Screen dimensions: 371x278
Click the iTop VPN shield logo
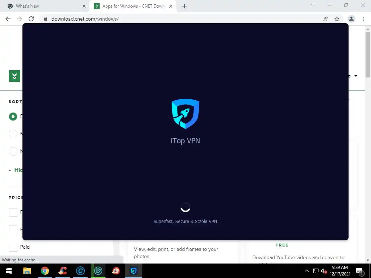pyautogui.click(x=185, y=114)
